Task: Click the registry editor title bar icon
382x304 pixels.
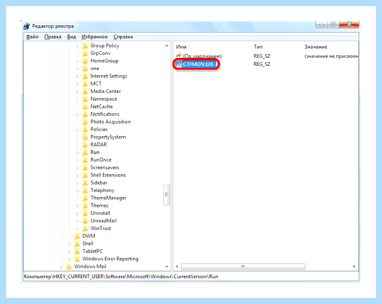Action: [x=26, y=26]
